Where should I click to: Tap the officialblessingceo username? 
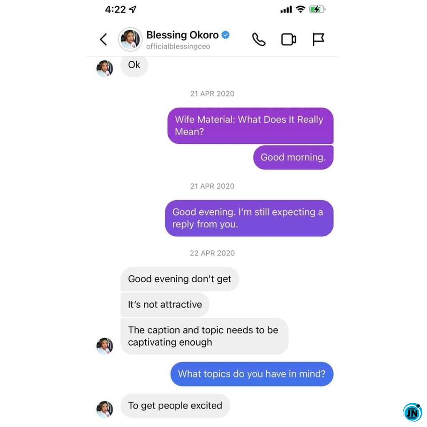[x=178, y=47]
